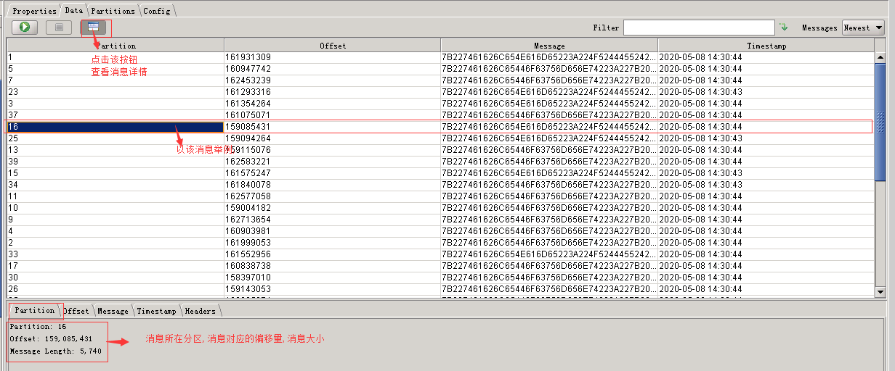The width and height of the screenshot is (895, 371).
Task: Click the table scrollbar down arrow
Action: (x=880, y=291)
